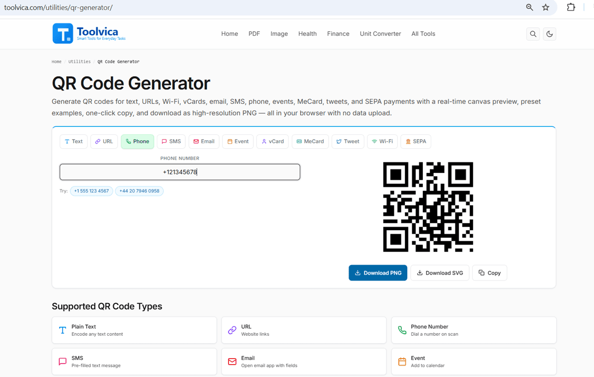Click into the phone number input field
594x377 pixels.
[180, 172]
